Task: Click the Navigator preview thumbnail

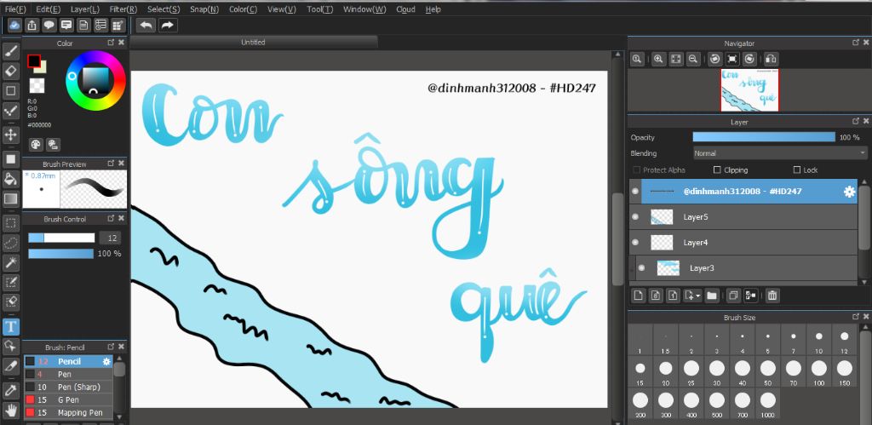Action: pos(749,90)
